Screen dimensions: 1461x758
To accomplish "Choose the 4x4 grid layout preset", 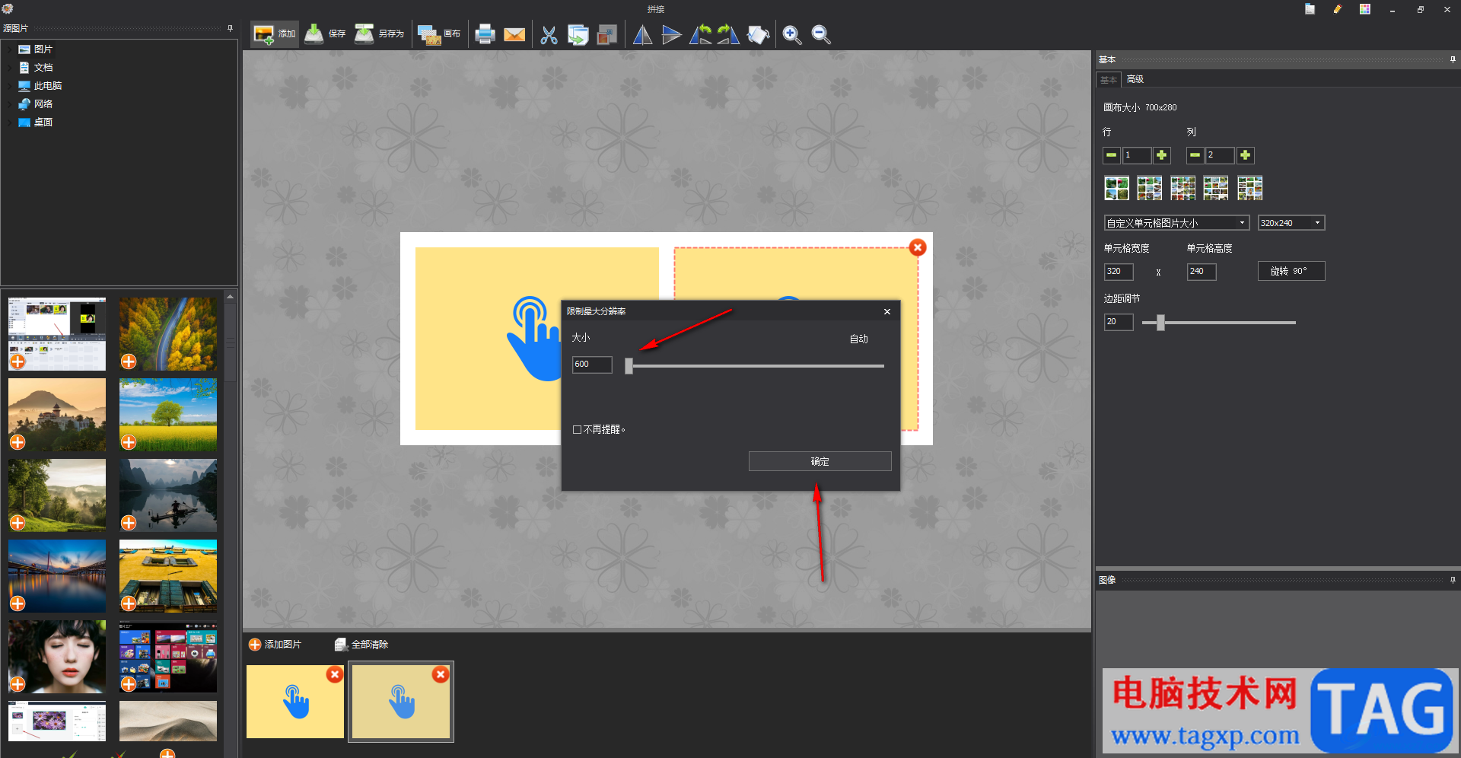I will coord(1182,188).
